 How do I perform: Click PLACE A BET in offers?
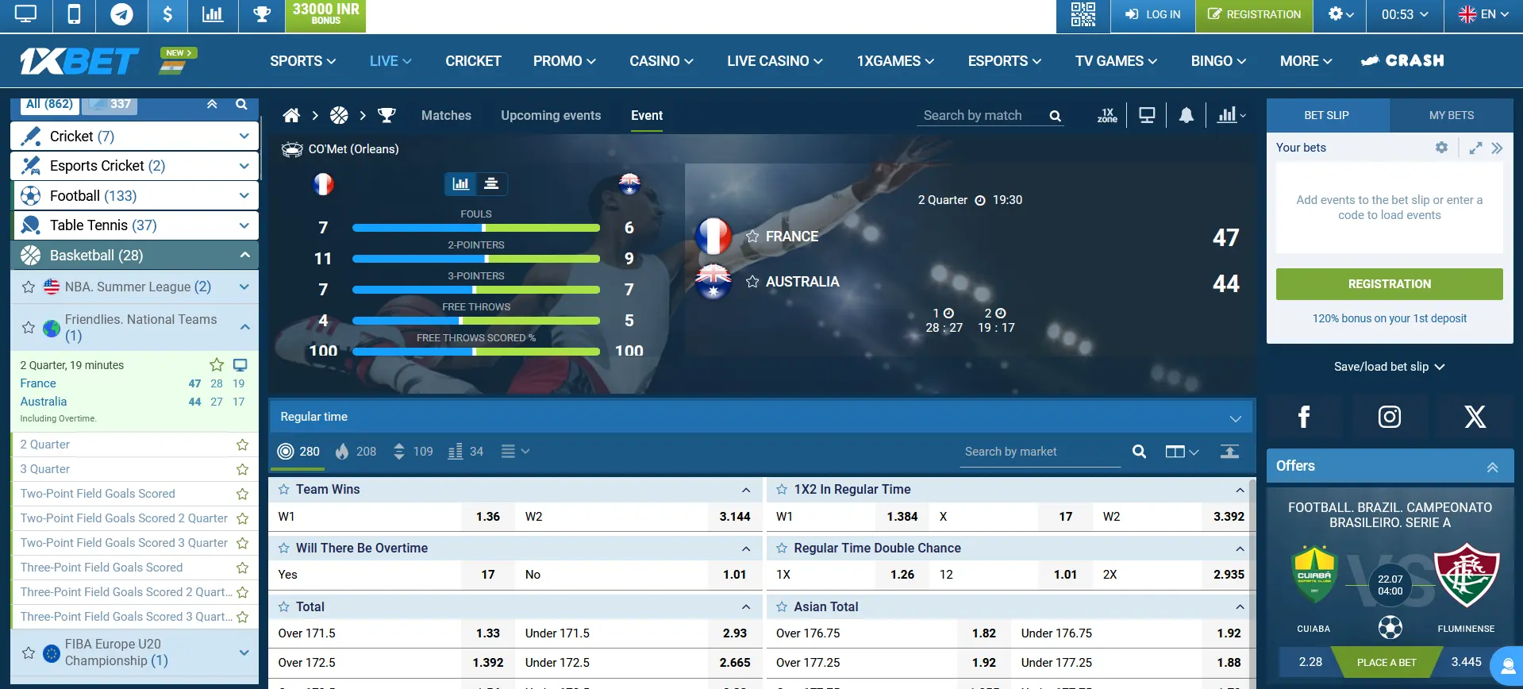[x=1386, y=662]
